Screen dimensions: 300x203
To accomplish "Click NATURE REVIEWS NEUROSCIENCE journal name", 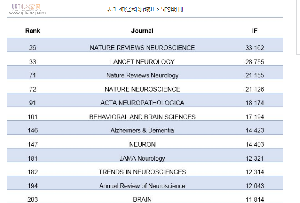I will tap(142, 48).
